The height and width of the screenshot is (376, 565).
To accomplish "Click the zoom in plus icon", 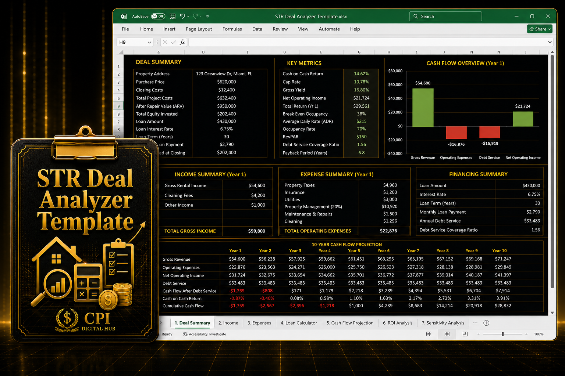I will (x=526, y=334).
